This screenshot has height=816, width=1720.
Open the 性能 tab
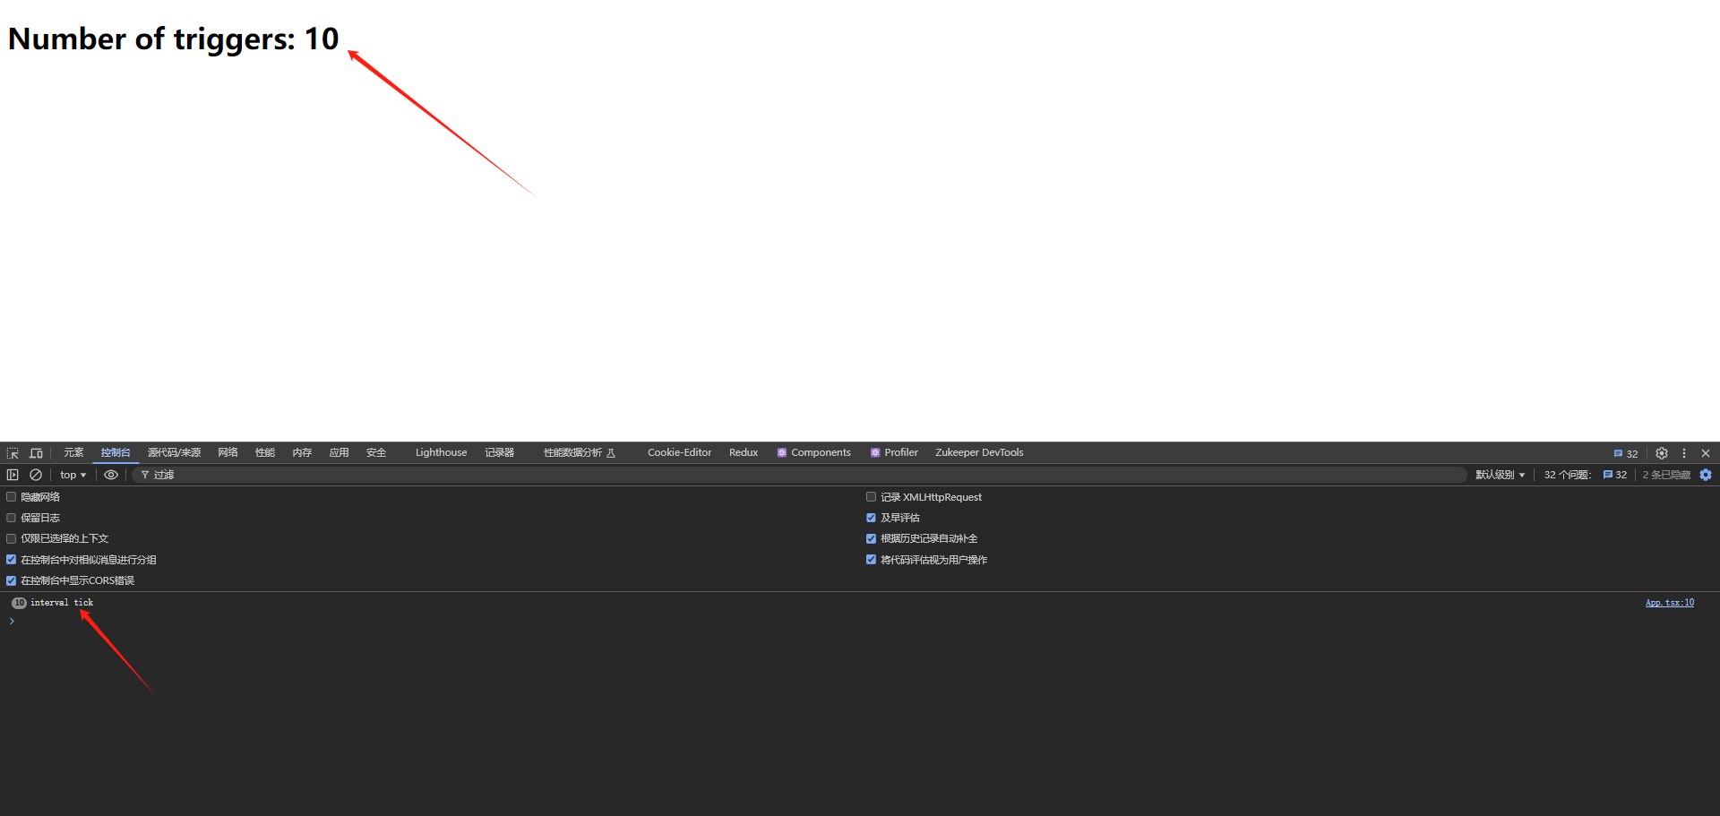click(x=265, y=452)
